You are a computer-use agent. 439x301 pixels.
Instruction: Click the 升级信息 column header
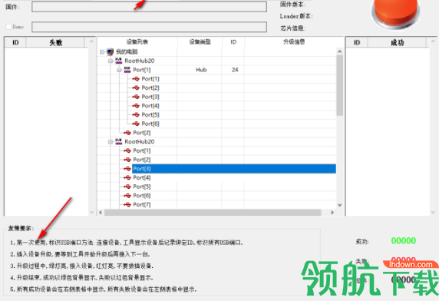point(294,42)
